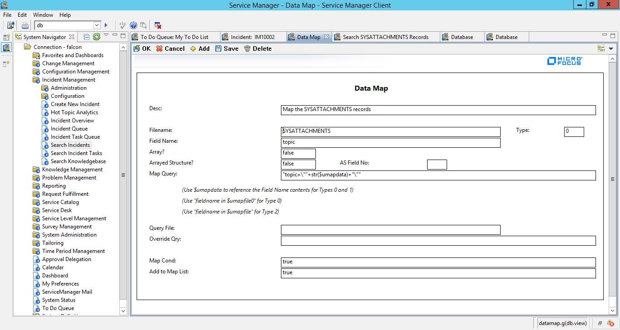Toggle the Arrayed Structure? value
The width and height of the screenshot is (620, 330).
point(298,164)
